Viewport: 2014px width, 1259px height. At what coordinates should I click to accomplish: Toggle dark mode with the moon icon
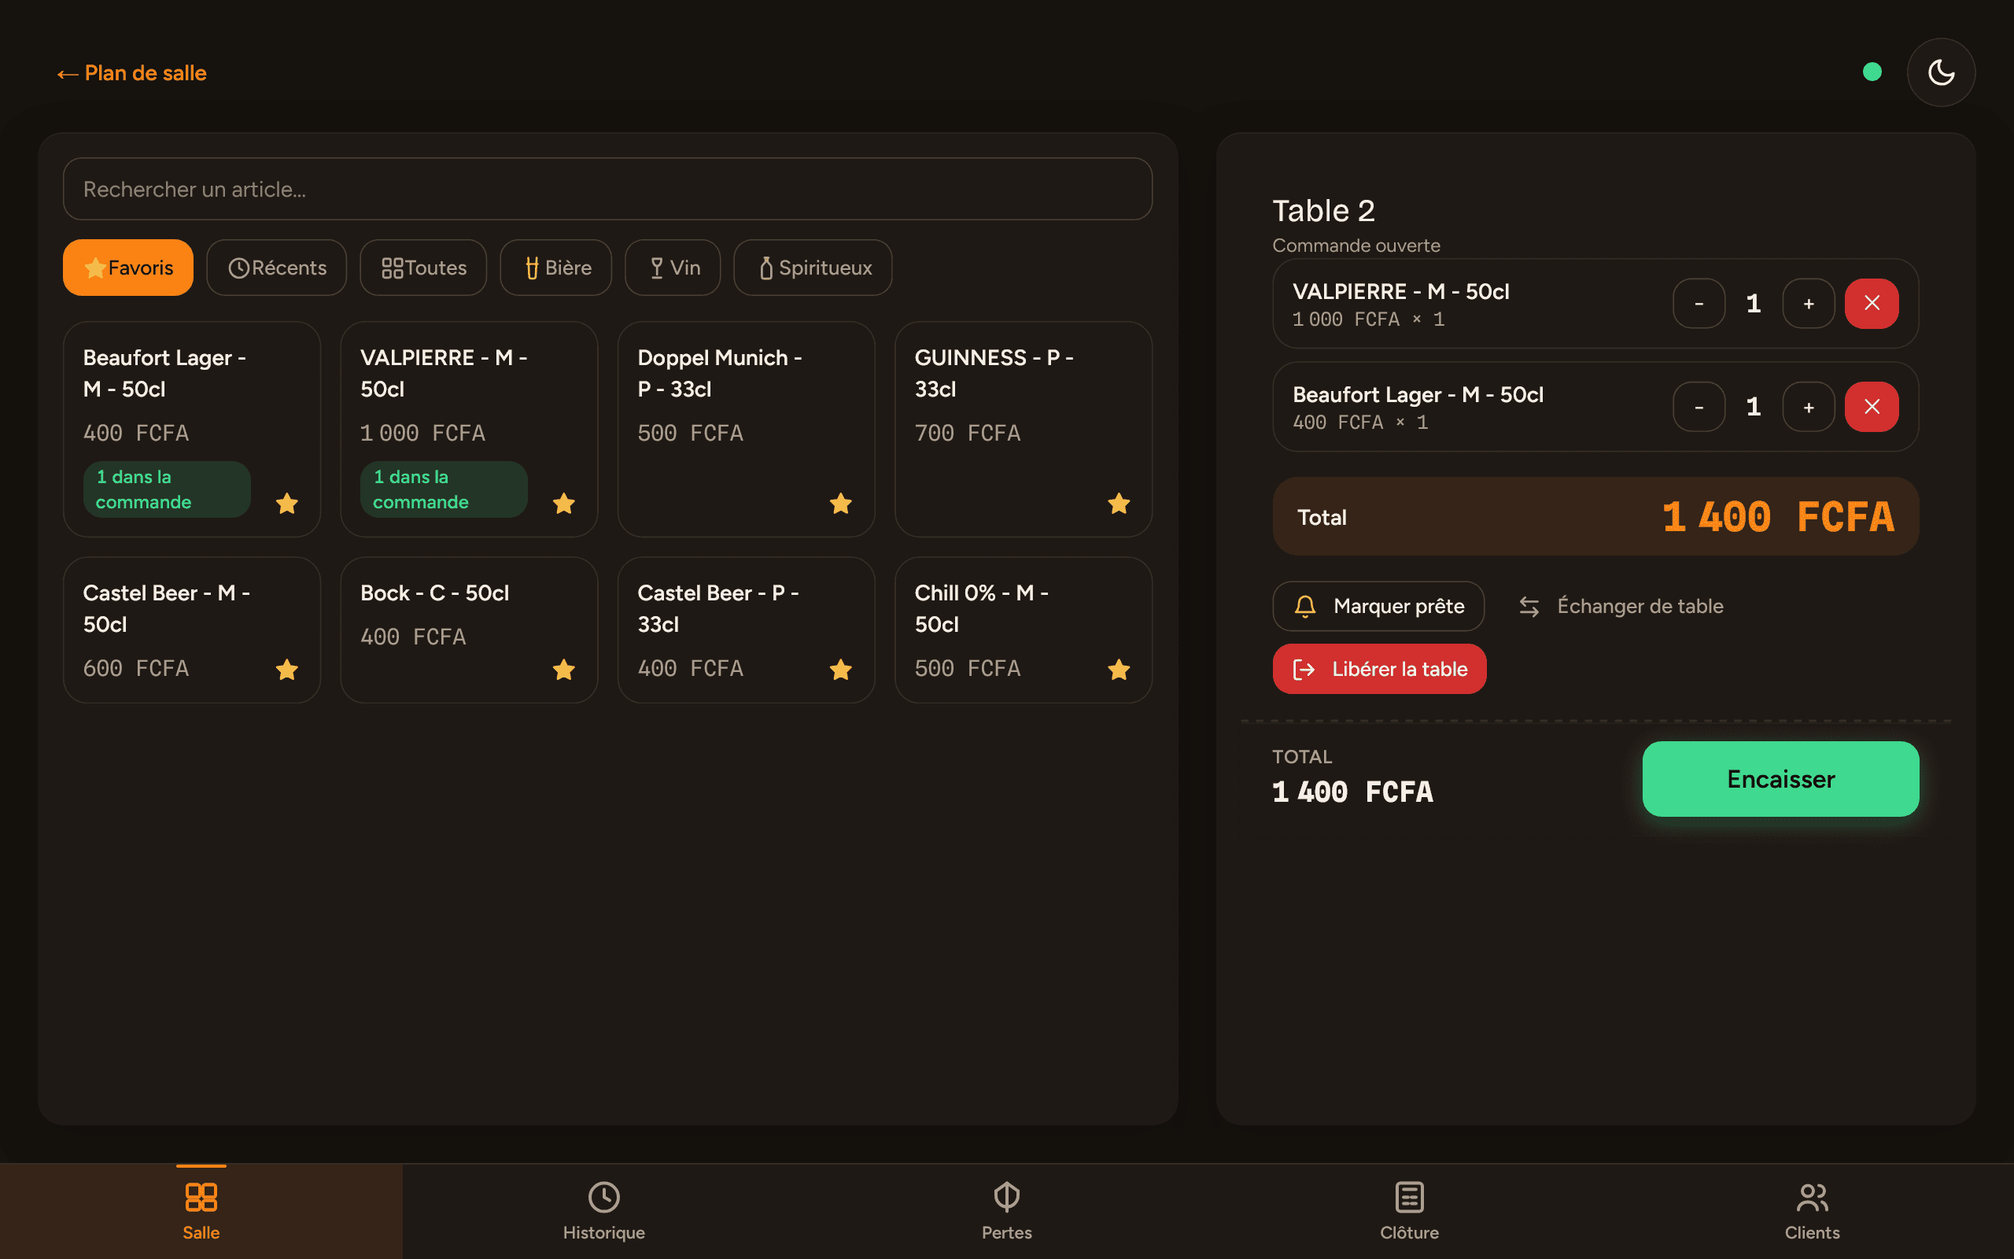[1941, 72]
